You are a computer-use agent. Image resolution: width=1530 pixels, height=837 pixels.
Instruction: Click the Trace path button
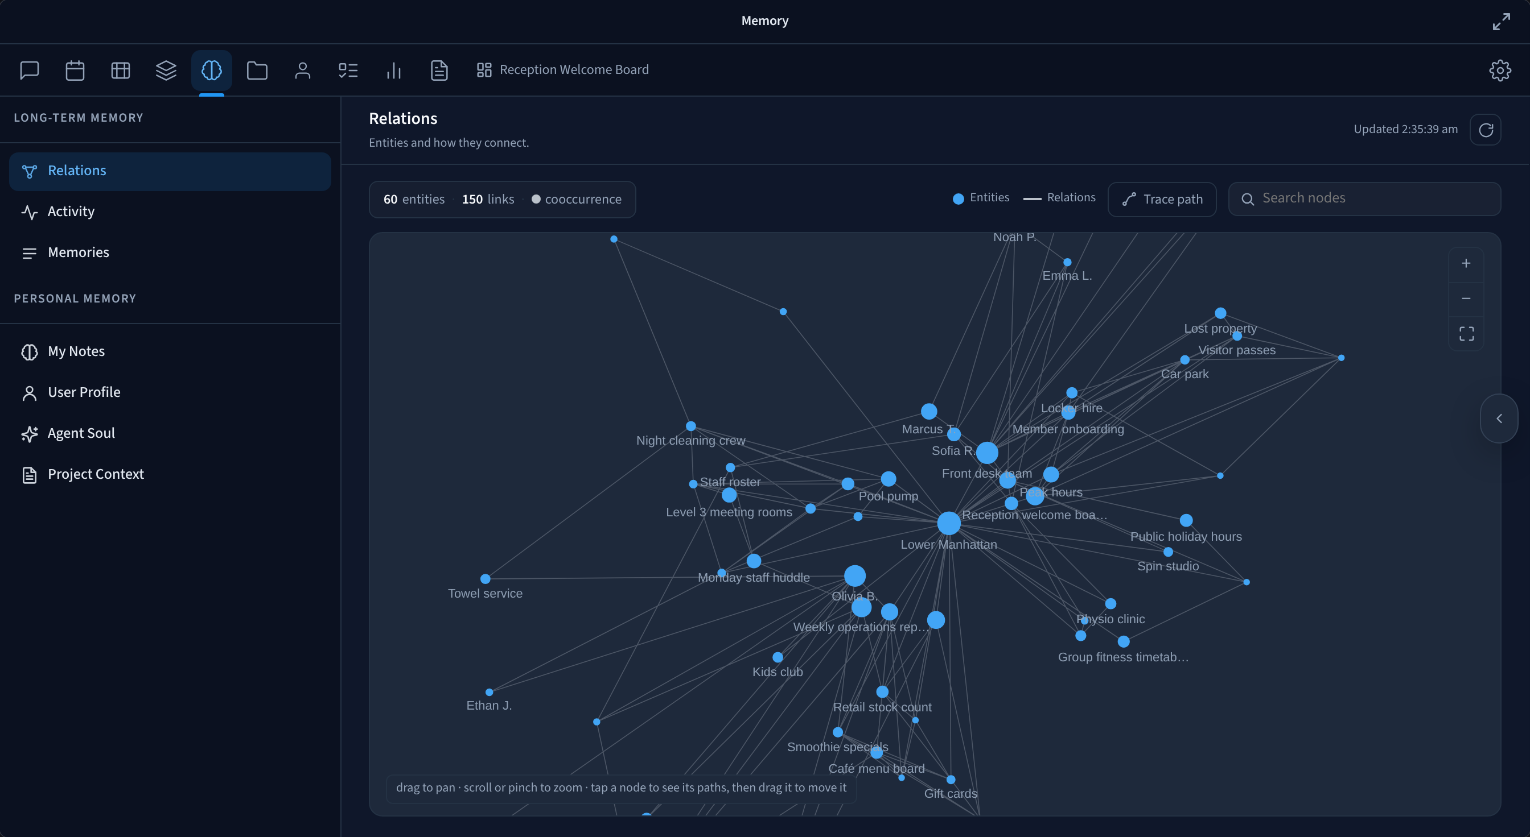click(1162, 200)
